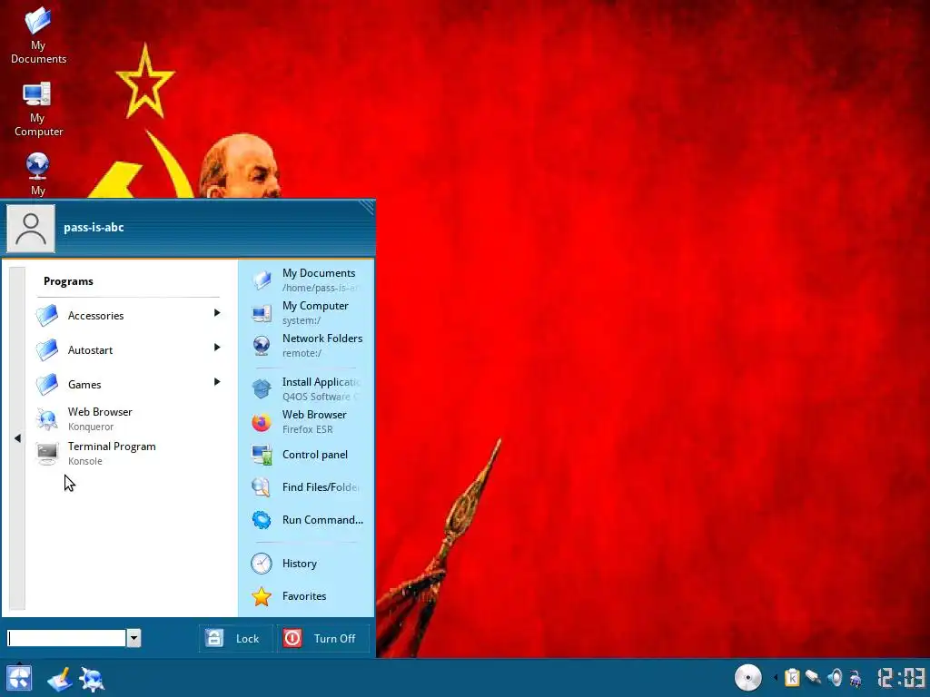This screenshot has height=697, width=930.
Task: Click the History clock icon
Action: coord(261,564)
